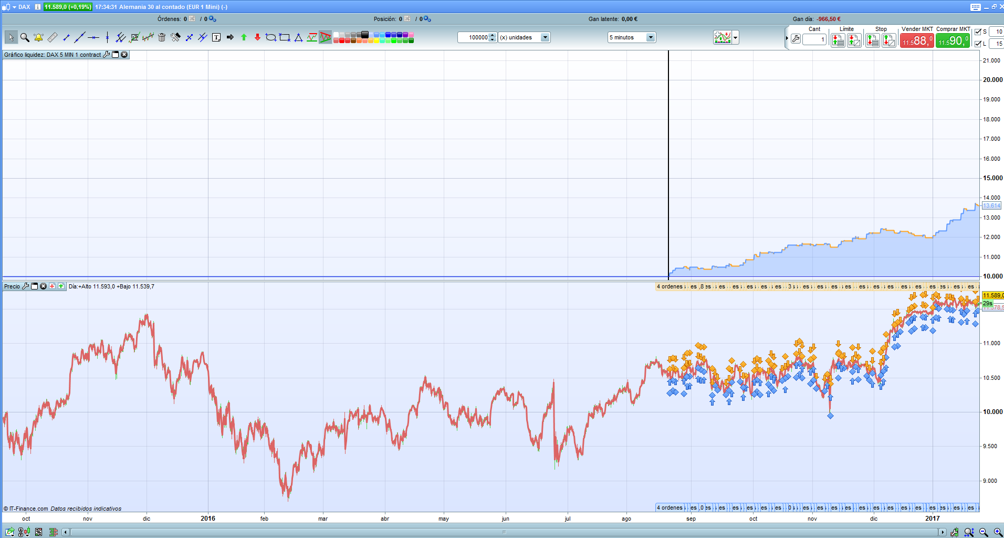The height and width of the screenshot is (538, 1004).
Task: Click the '4 ordenes' label above price chart
Action: point(670,286)
